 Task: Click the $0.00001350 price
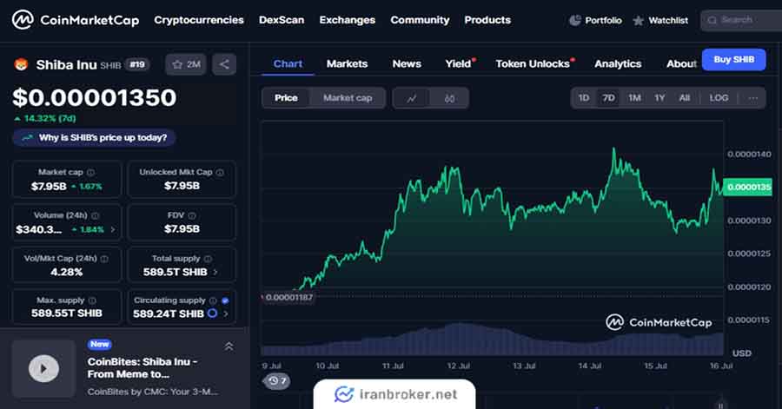[95, 97]
